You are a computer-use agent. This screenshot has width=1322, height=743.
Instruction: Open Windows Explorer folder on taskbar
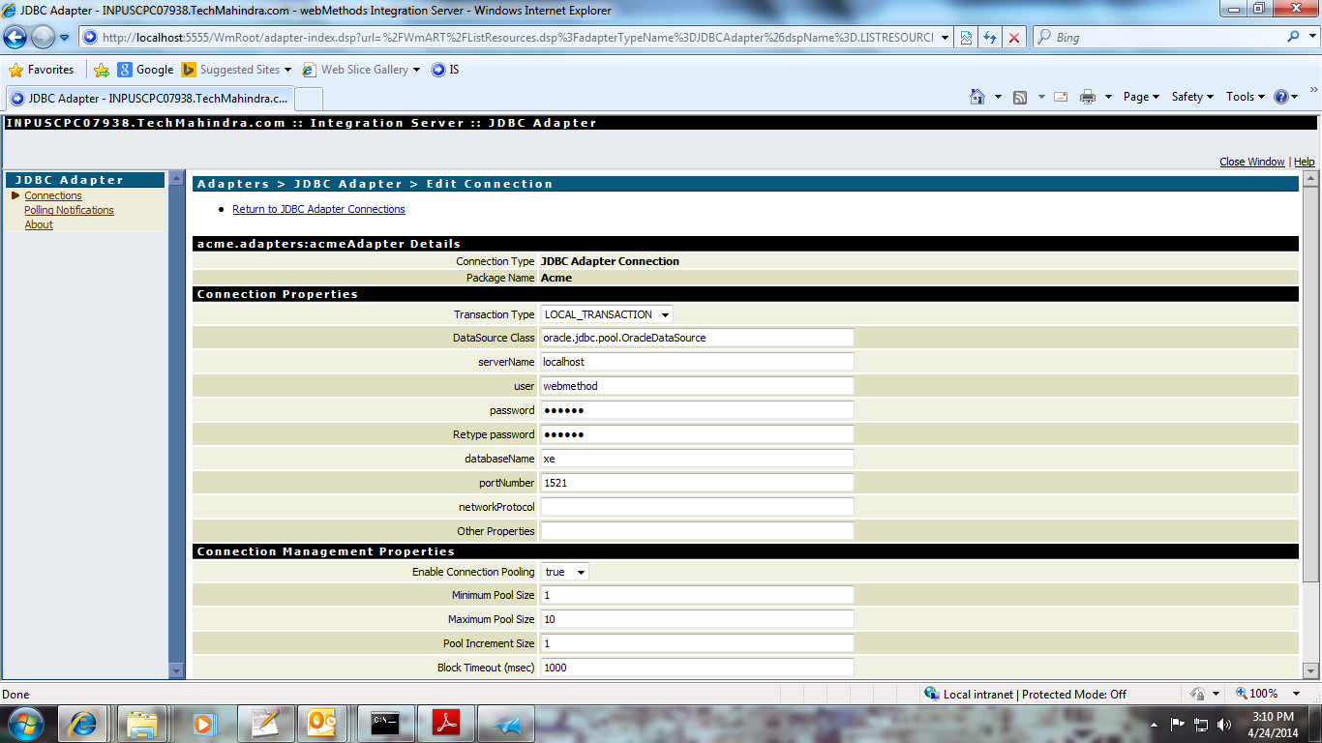click(143, 724)
